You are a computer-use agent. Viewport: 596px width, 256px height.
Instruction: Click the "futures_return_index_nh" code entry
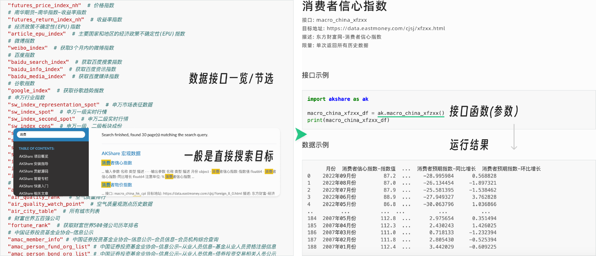46,20
